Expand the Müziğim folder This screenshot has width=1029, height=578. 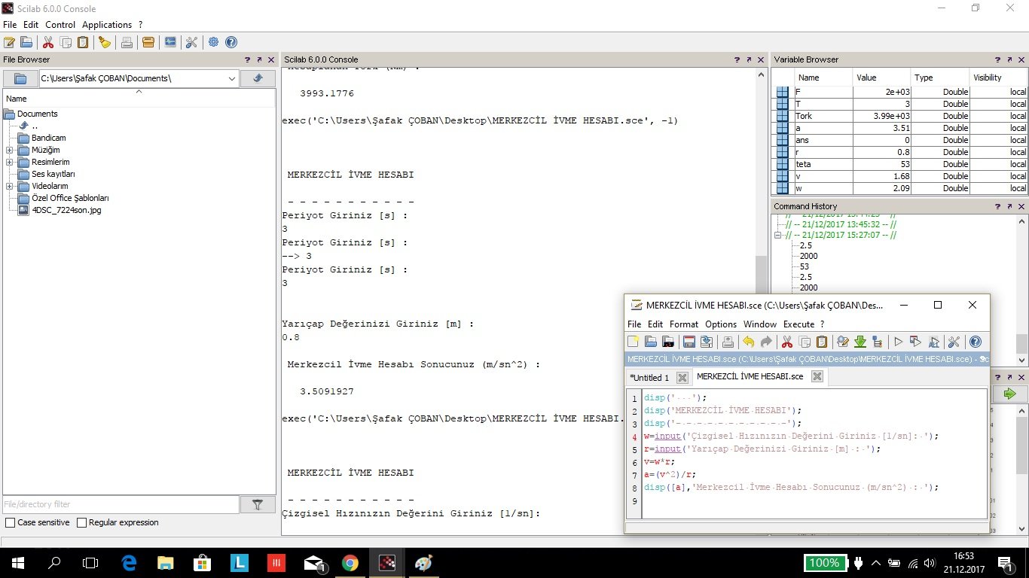coord(9,150)
